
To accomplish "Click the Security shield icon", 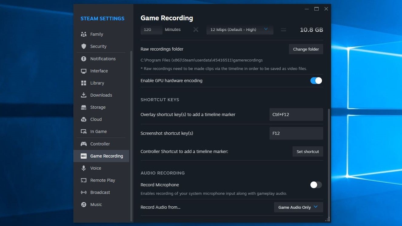I will [84, 46].
